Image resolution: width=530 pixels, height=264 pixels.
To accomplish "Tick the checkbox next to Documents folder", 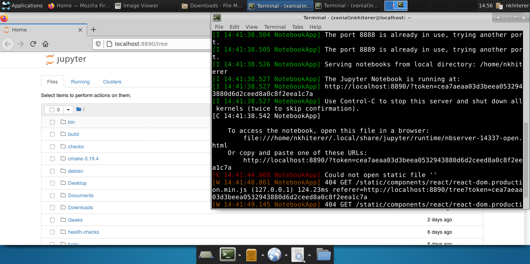I will point(52,196).
